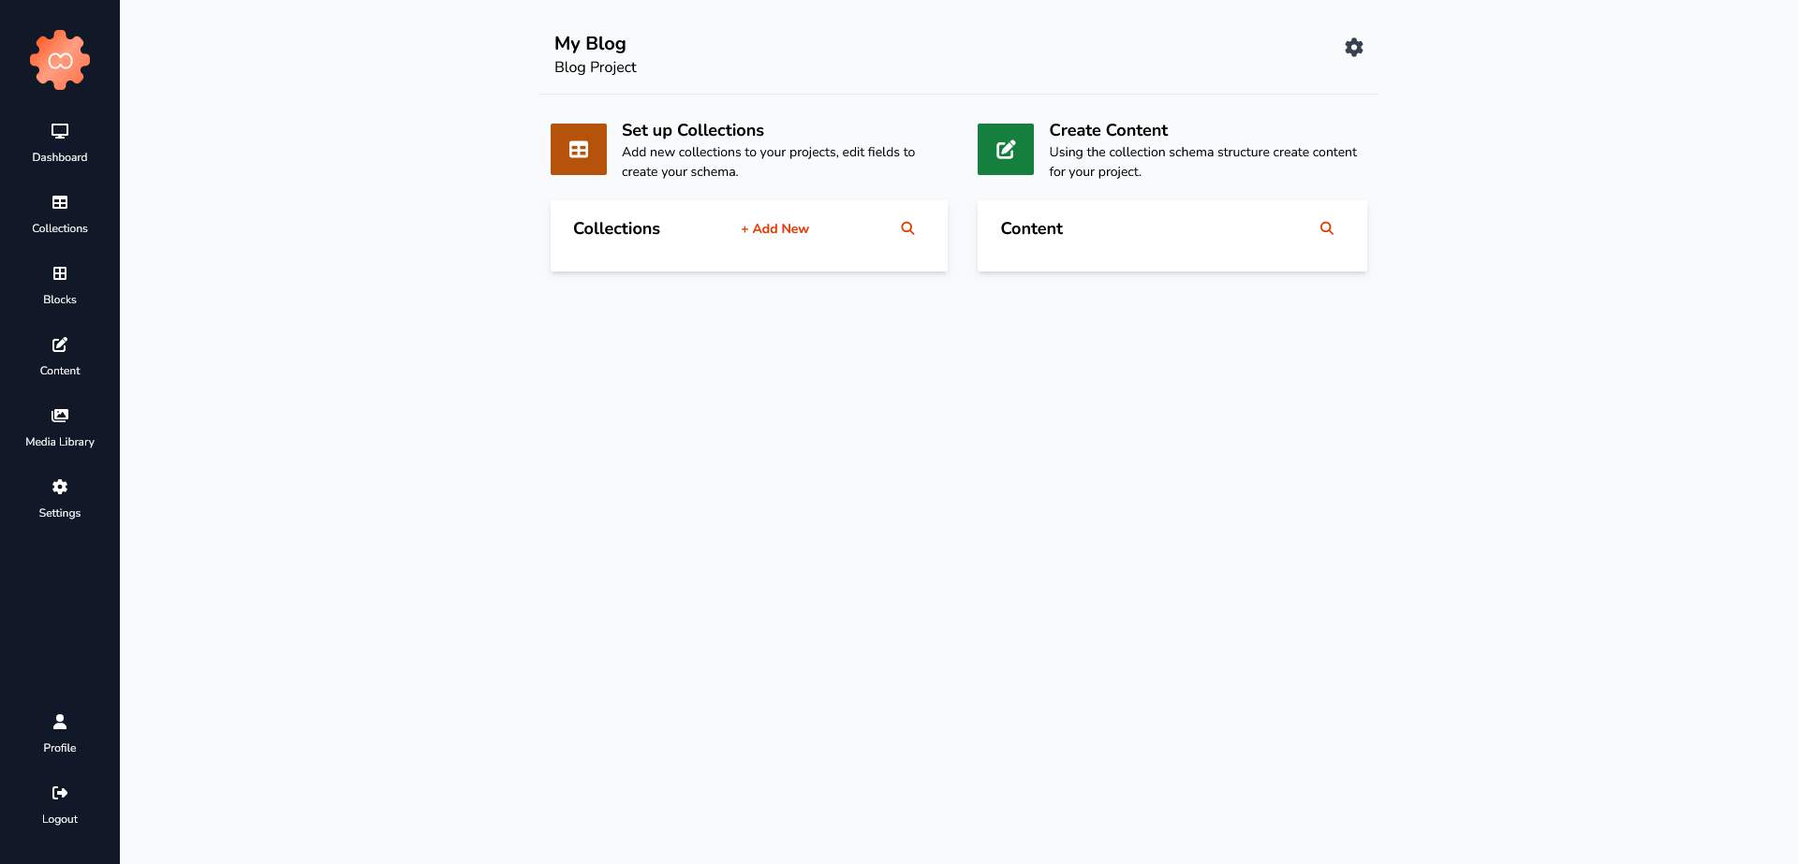
Task: Open the Profile user icon
Action: 60,722
